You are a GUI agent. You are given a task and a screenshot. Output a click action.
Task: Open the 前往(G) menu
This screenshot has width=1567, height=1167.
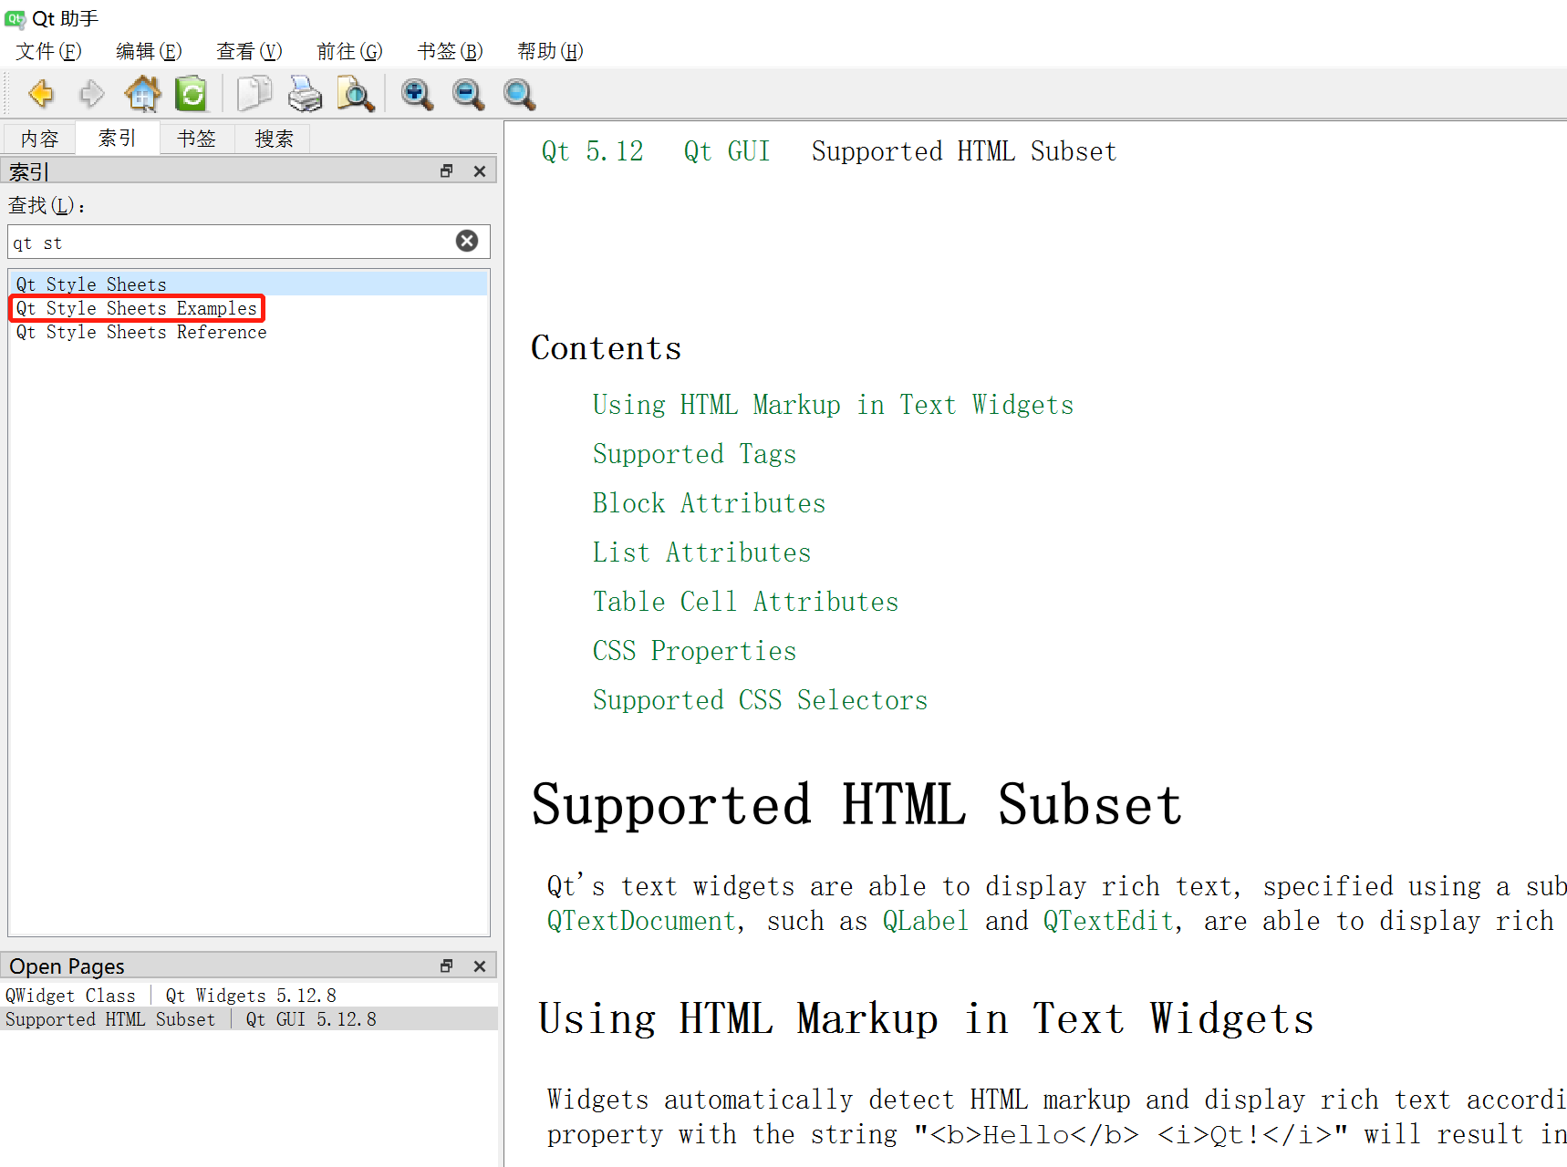click(x=349, y=51)
